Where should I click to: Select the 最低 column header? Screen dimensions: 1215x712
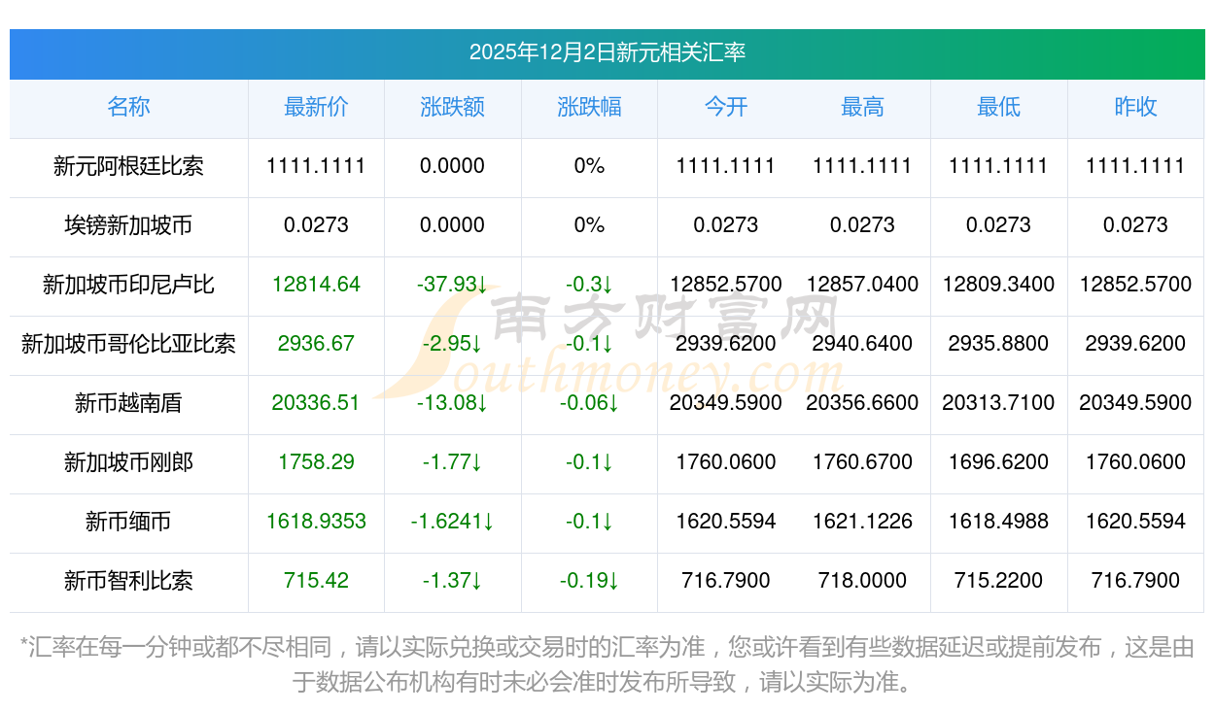(998, 107)
